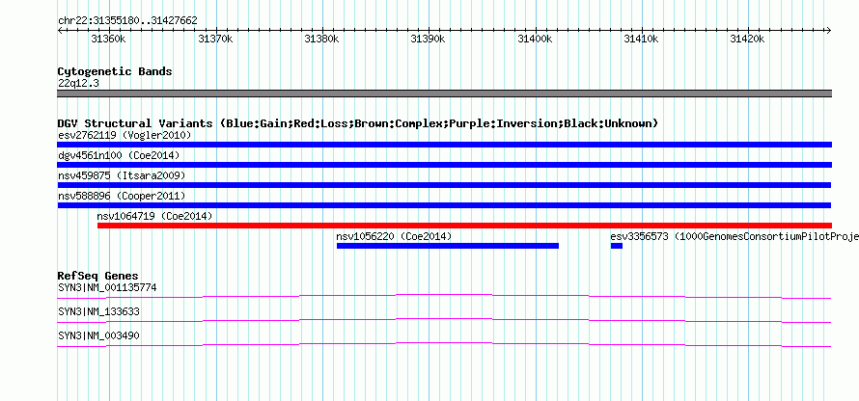Click the left arrowhead of the ruler
Viewport: 859px width, 401px height.
point(60,31)
